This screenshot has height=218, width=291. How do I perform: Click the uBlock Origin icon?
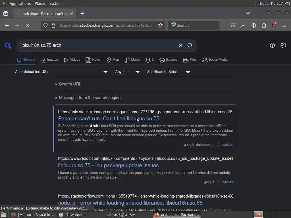pyautogui.click(x=274, y=25)
